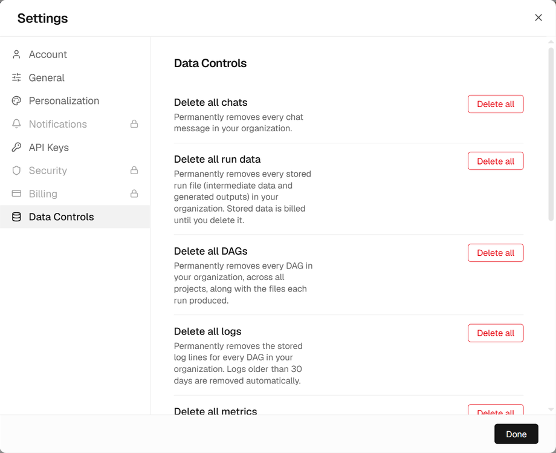Screen dimensions: 556x453
Task: Click the Notifications bell icon
Action: (16, 124)
